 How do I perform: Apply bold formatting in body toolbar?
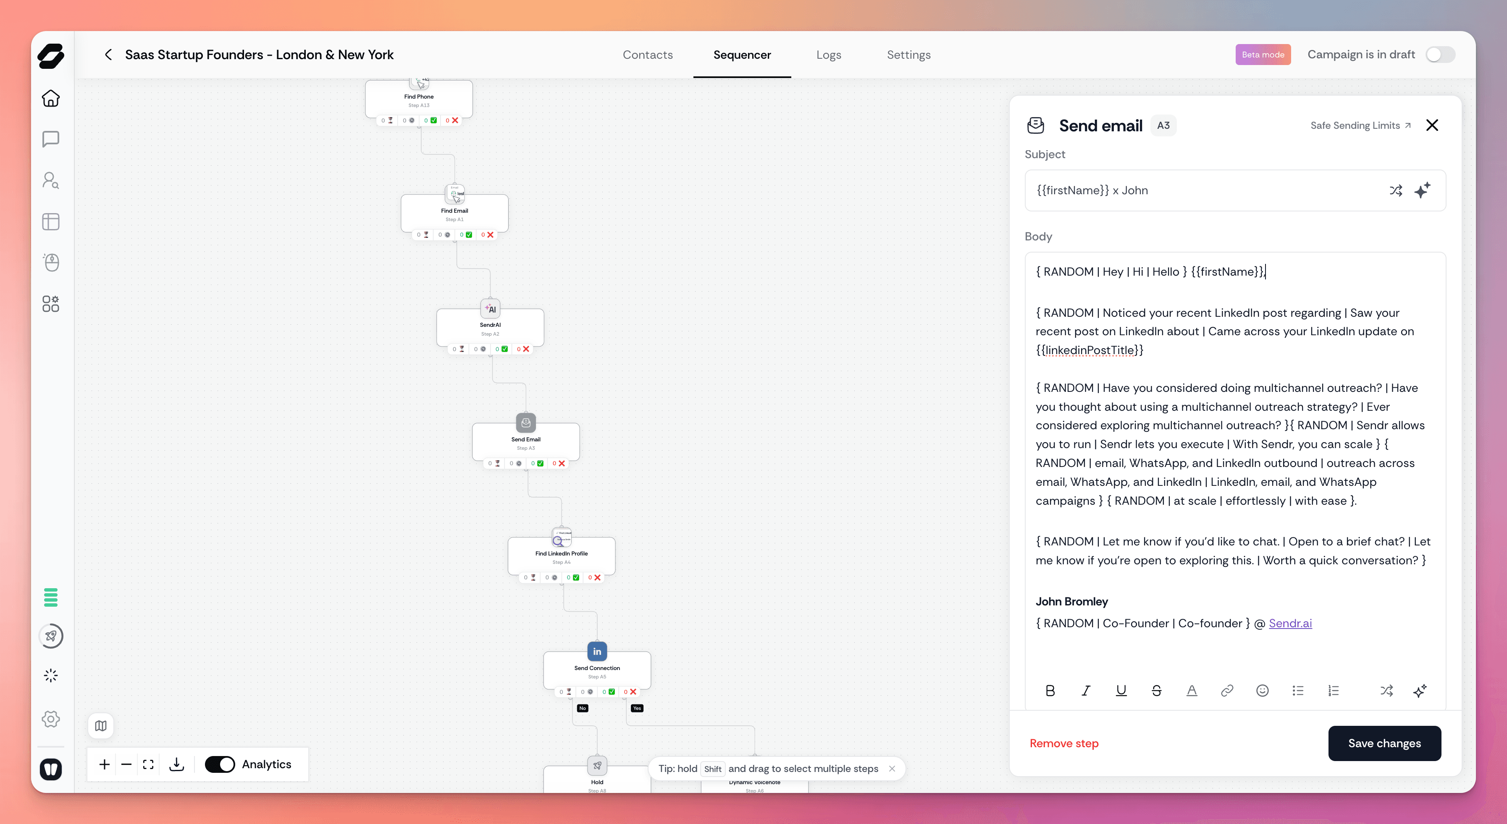1050,691
